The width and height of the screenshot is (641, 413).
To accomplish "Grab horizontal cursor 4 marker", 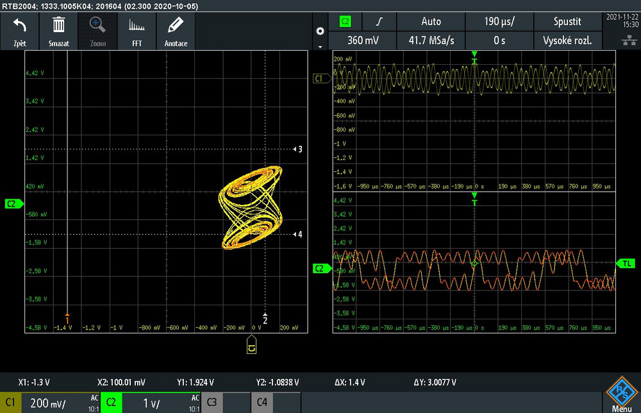I will (x=298, y=234).
